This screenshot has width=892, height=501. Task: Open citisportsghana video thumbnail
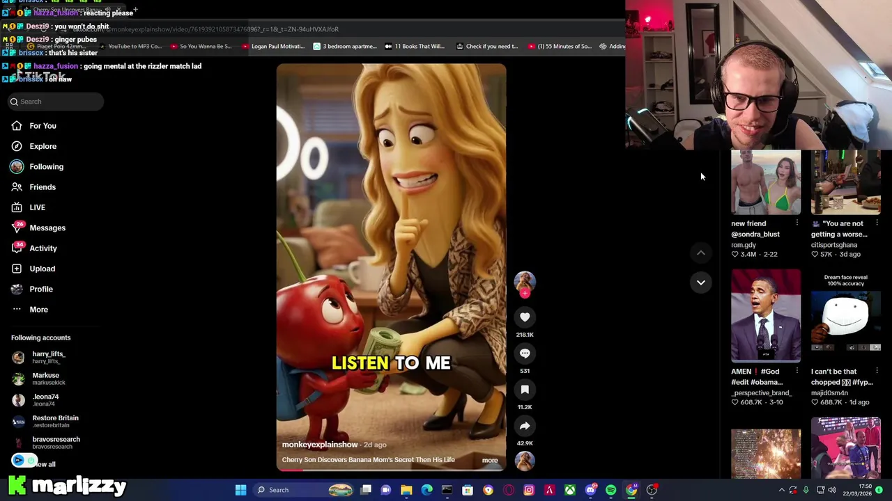[x=846, y=182]
